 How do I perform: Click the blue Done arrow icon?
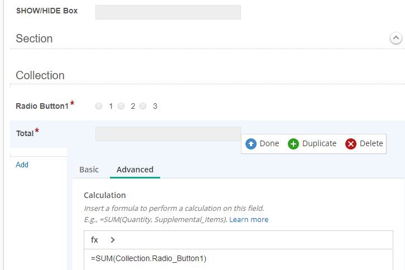point(251,144)
